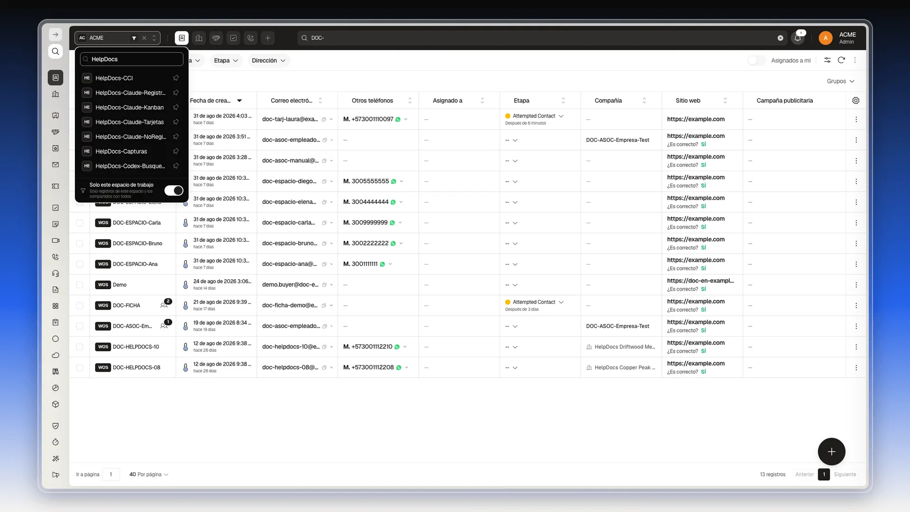910x512 pixels.
Task: Open Attempted Contact stage dropdown for DOC-FICHA
Action: [x=534, y=302]
